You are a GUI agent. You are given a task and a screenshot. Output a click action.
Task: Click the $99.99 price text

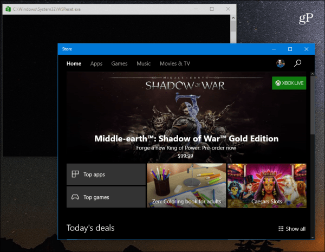tap(185, 156)
